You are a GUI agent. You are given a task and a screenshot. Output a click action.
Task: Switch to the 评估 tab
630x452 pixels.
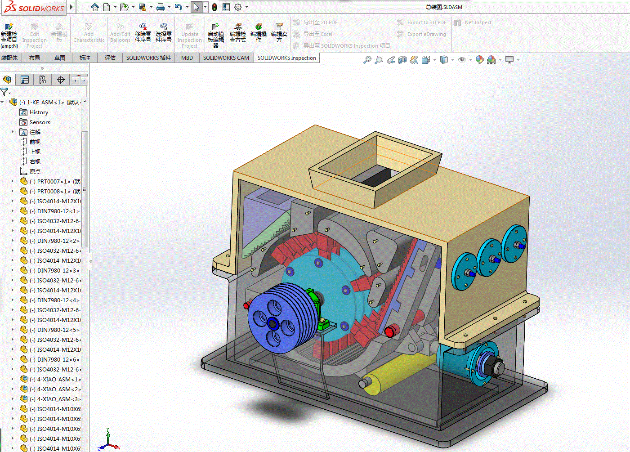click(110, 58)
